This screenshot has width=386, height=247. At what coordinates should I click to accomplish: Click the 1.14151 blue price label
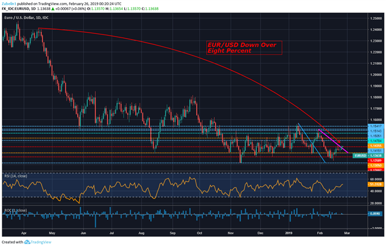click(x=376, y=151)
